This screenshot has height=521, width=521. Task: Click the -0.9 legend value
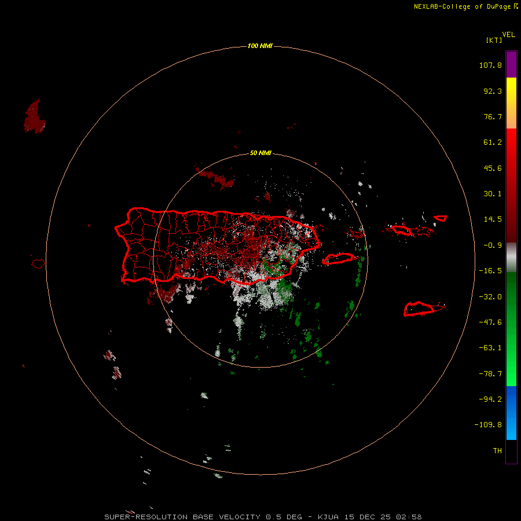[x=493, y=245]
